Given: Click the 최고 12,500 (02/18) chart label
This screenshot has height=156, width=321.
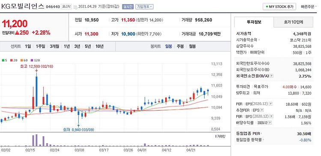Looking at the screenshot, I should (x=37, y=66).
